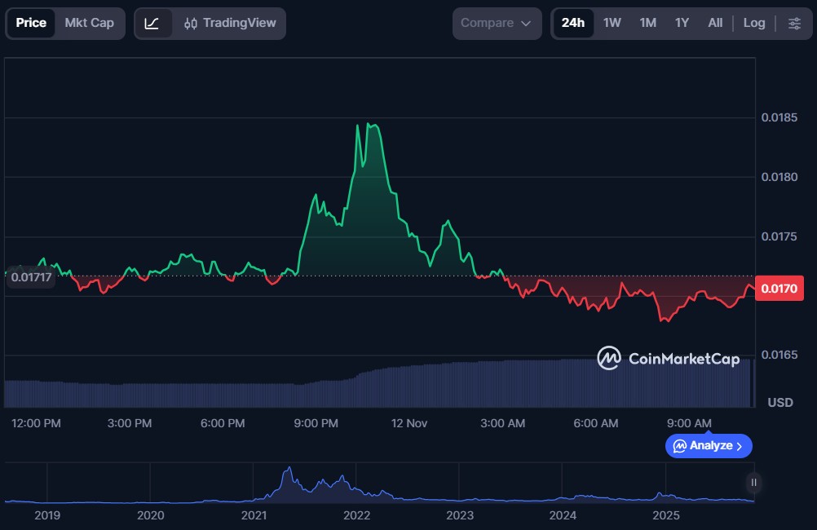
Task: Toggle Log scale on chart
Action: [754, 24]
